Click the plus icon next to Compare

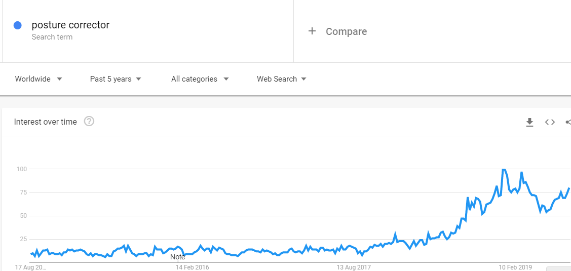pos(312,31)
